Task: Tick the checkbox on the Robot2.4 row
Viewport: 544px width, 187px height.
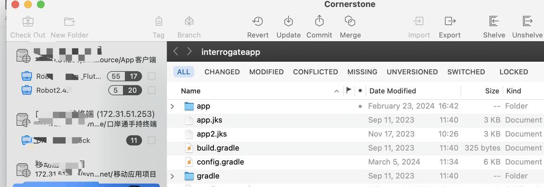Action: click(151, 90)
